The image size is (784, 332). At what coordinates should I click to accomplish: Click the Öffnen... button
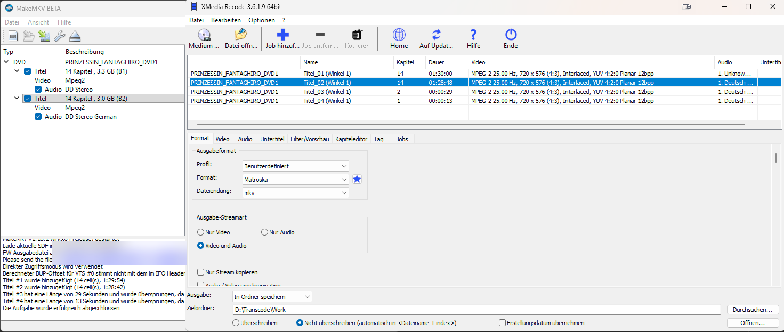click(x=753, y=323)
